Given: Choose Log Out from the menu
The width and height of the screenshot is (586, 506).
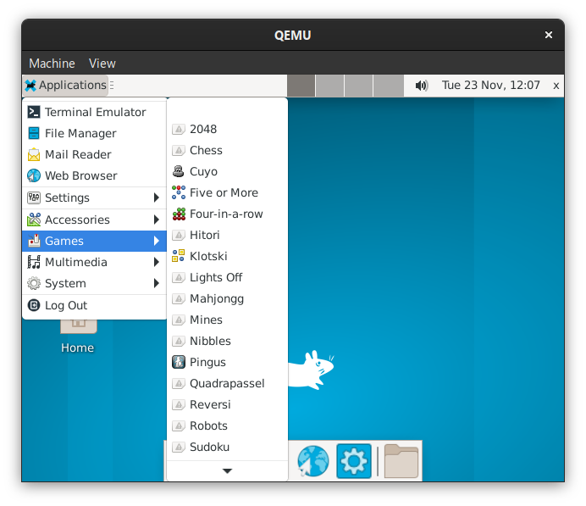Looking at the screenshot, I should coord(95,305).
